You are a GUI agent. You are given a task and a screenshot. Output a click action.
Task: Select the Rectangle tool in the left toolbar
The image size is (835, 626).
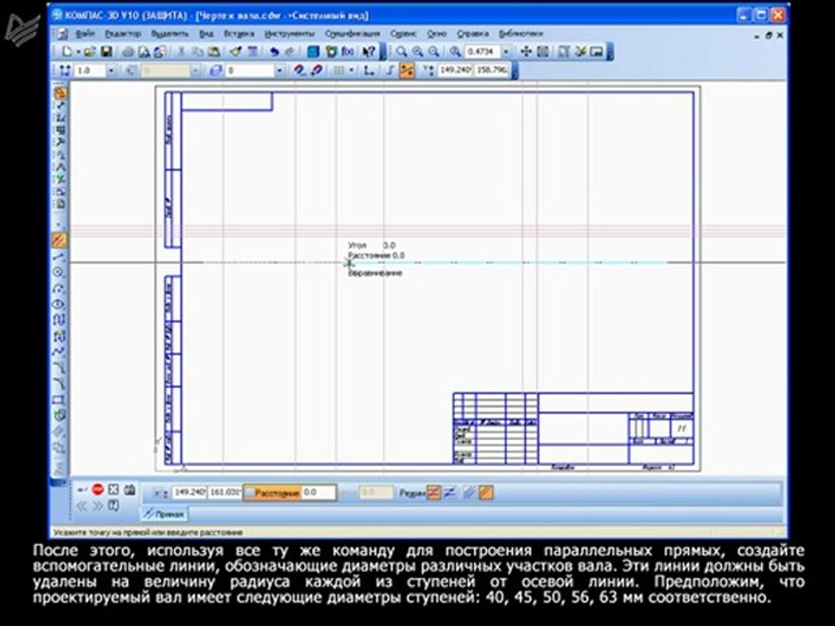(60, 399)
